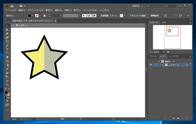The width and height of the screenshot is (196, 124).
Task: Open stroke color dropdown in control bar
Action: [40, 16]
